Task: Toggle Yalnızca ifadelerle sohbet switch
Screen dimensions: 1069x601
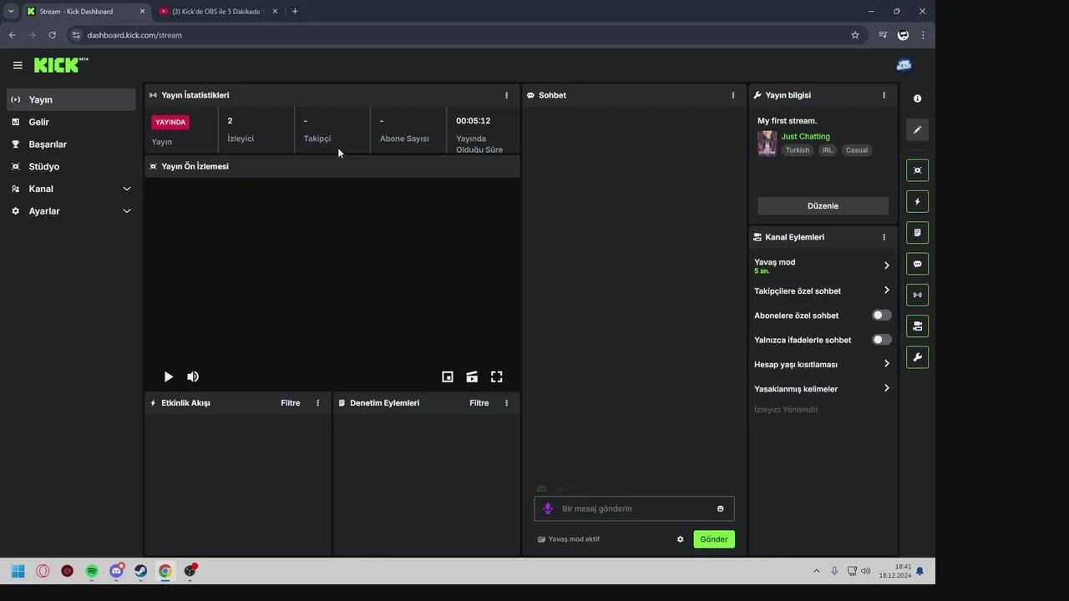Action: click(881, 340)
